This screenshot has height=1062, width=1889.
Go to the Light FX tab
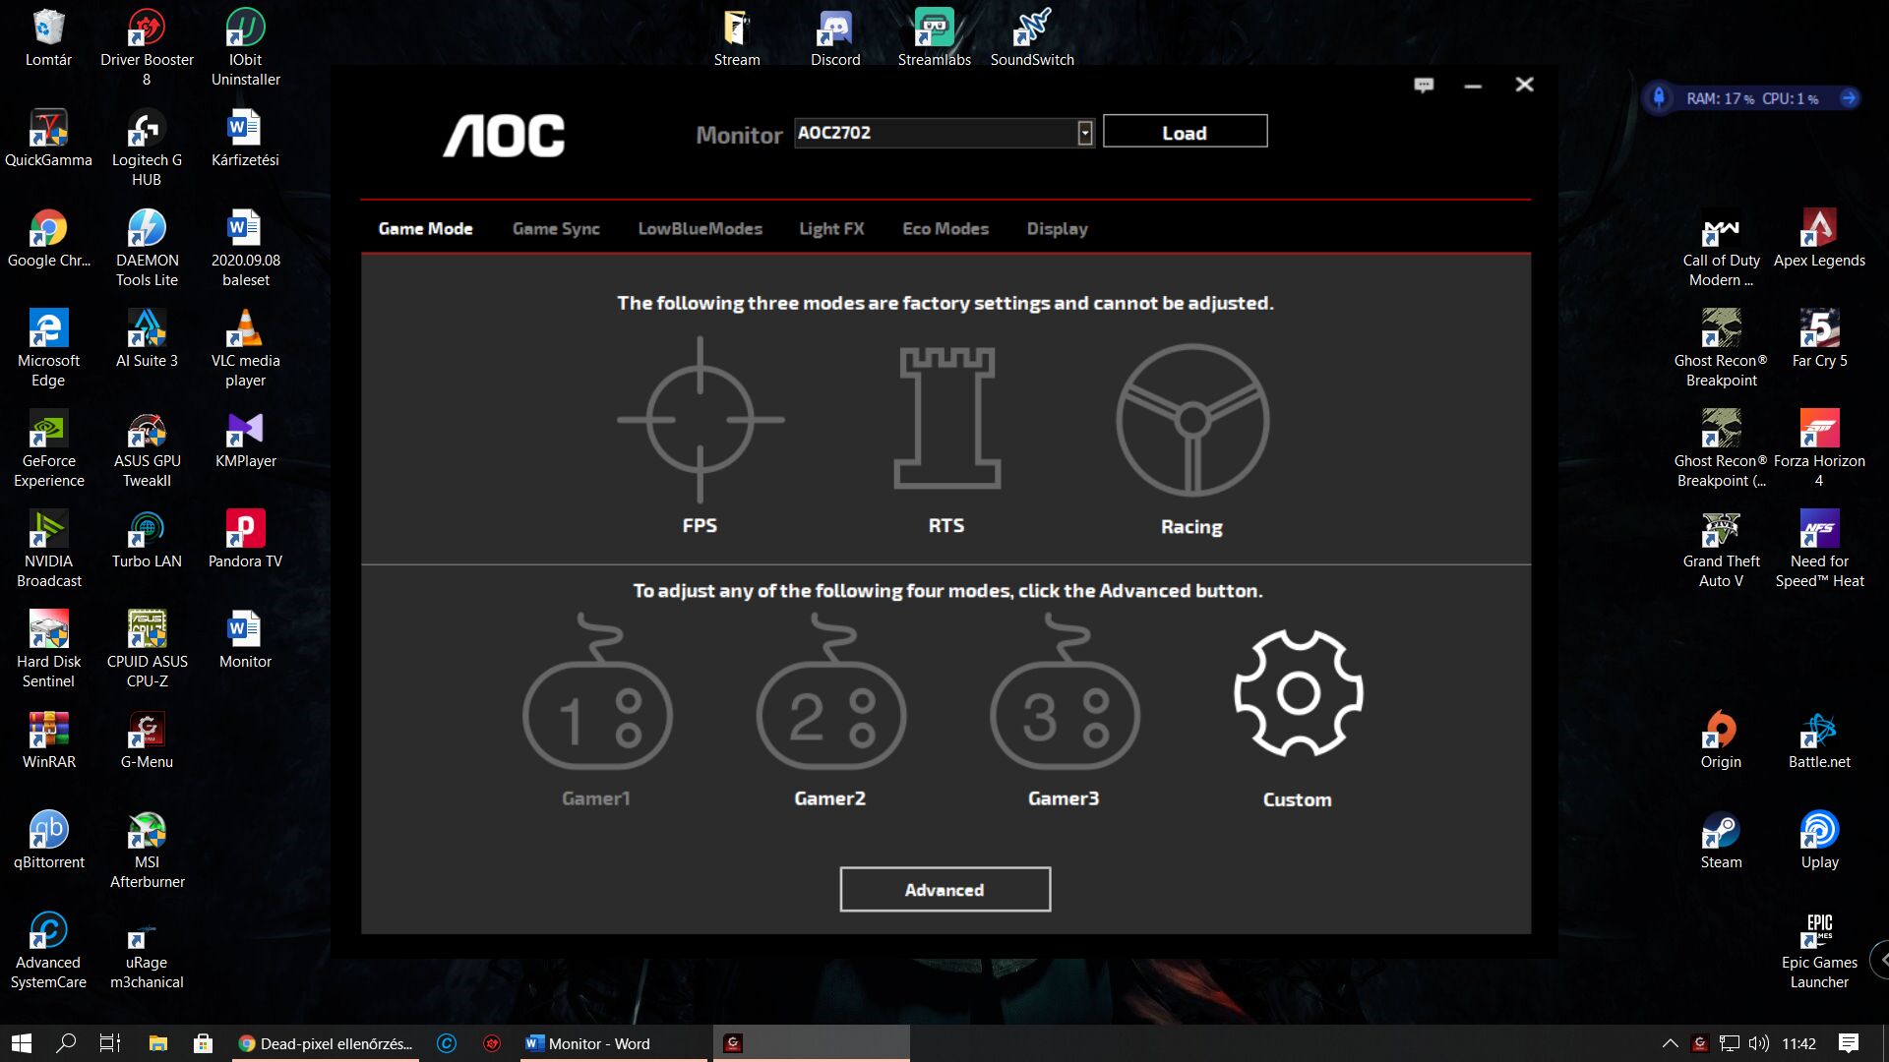(x=831, y=229)
